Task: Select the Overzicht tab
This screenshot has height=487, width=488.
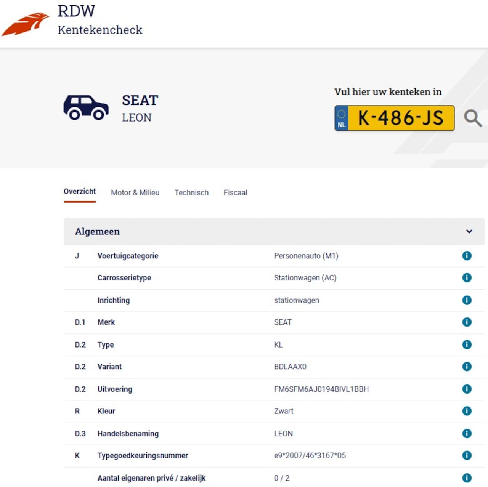Action: [80, 192]
